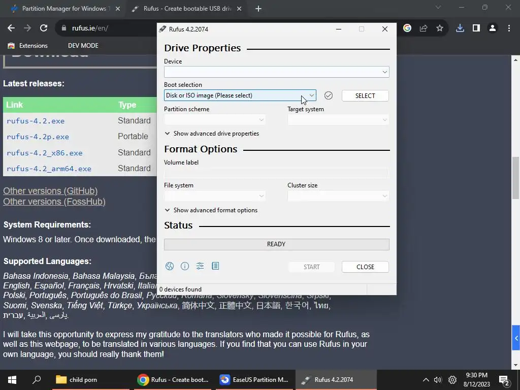
Task: Click the taskbar volume speaker icon
Action: (438, 380)
